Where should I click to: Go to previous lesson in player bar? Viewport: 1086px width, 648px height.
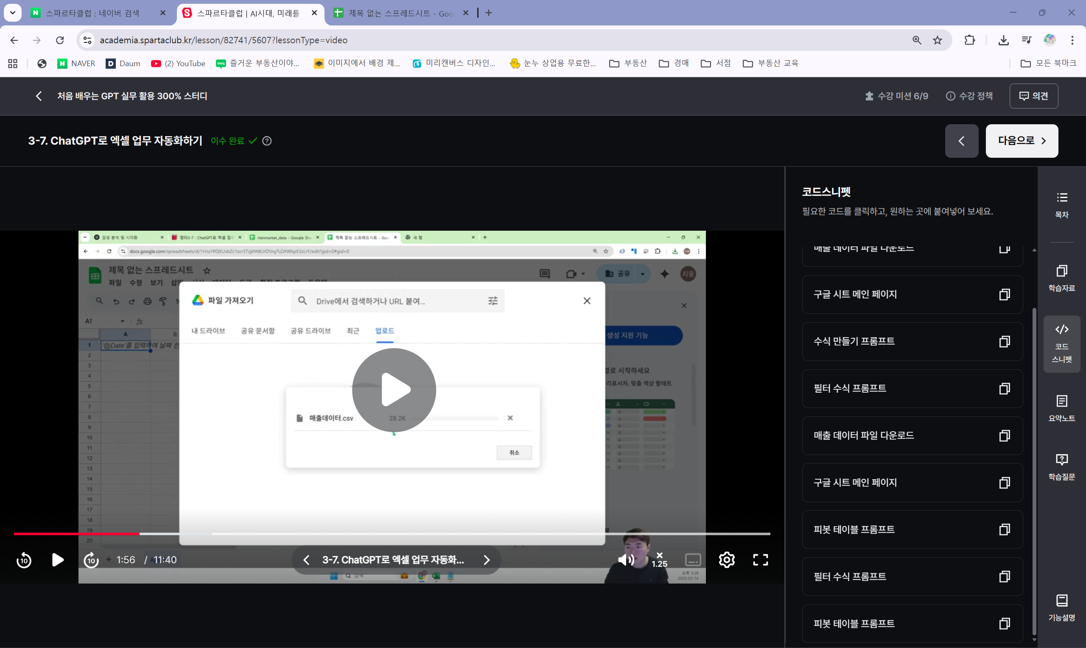click(x=306, y=560)
